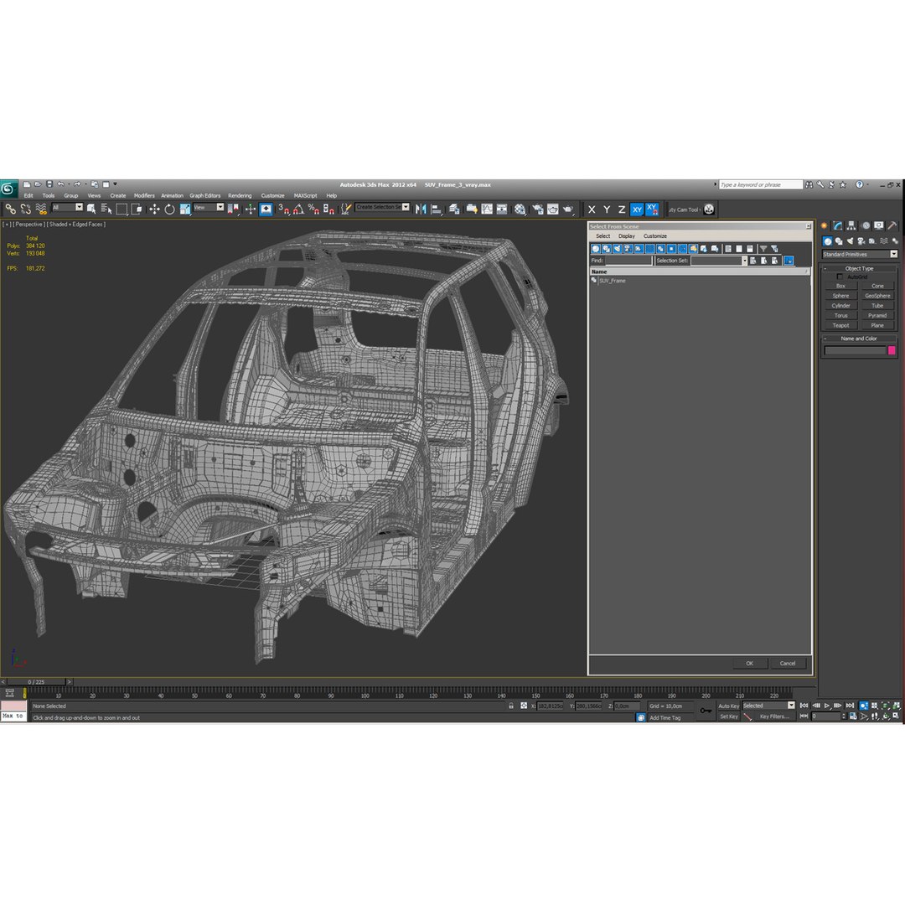Open Display menu in Select From Scene

[626, 236]
